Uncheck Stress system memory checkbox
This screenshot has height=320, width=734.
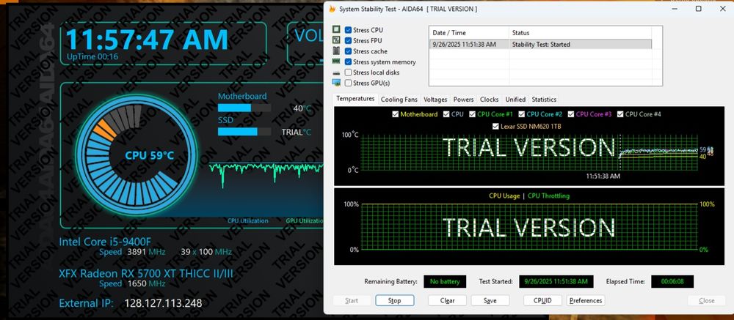coord(348,62)
